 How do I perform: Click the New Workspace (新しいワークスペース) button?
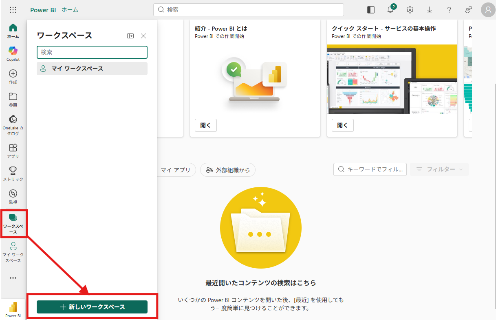click(x=92, y=307)
